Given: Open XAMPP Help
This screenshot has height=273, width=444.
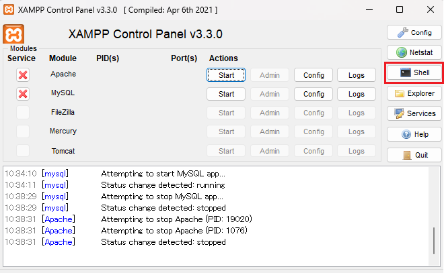Looking at the screenshot, I should click(x=414, y=134).
